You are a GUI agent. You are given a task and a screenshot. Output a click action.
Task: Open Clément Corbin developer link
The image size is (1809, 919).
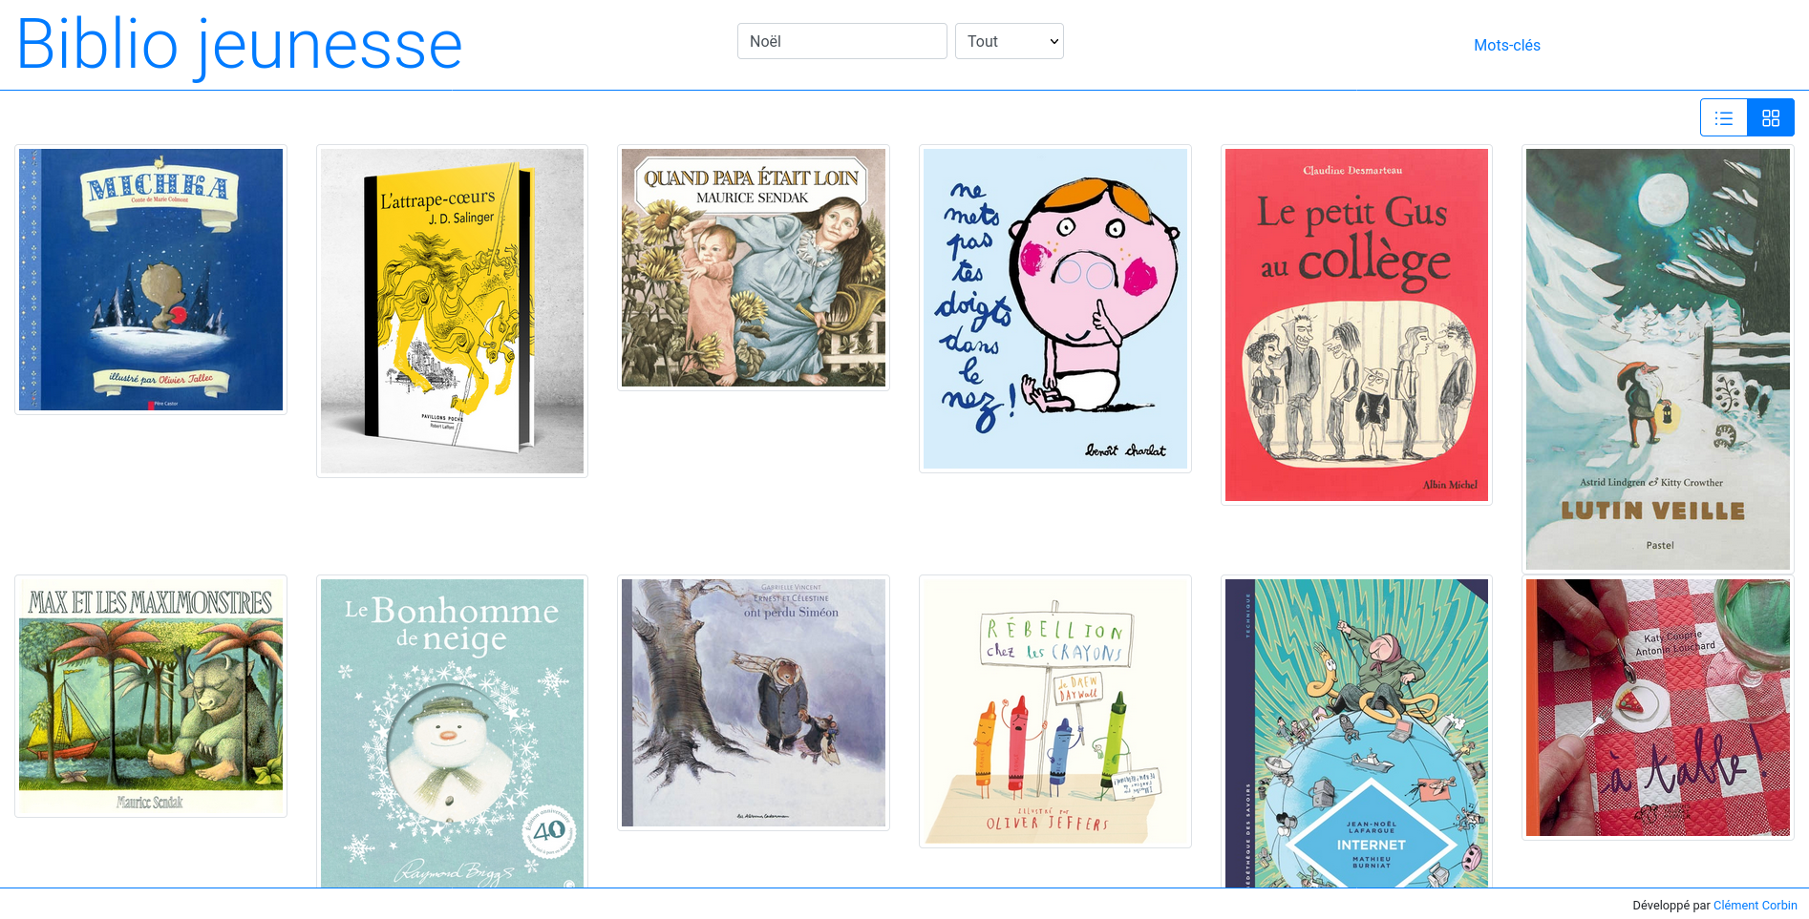point(1755,905)
